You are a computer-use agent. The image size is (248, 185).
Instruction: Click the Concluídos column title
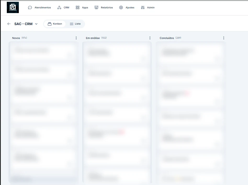[x=167, y=38]
